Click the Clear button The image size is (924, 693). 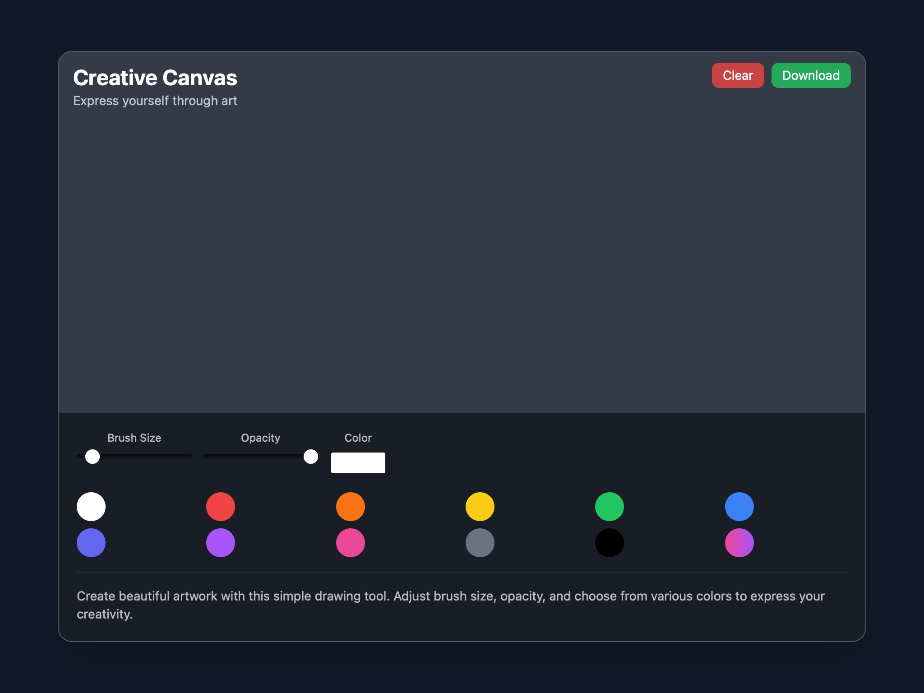tap(737, 75)
